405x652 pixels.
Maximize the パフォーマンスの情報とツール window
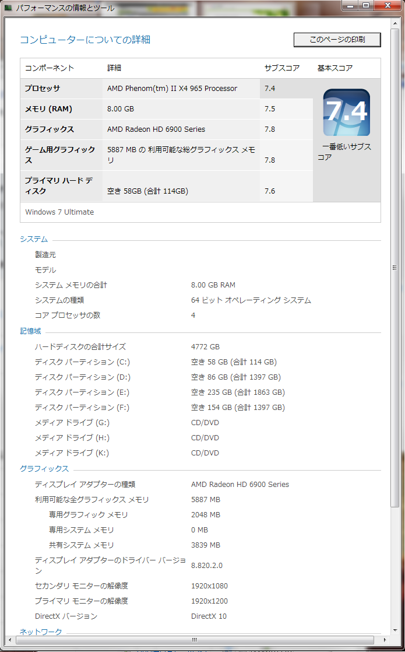click(365, 5)
